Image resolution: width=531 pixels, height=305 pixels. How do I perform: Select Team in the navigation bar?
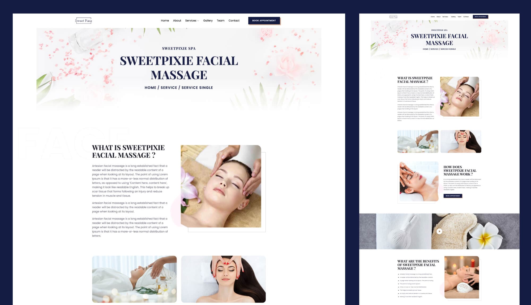click(221, 20)
